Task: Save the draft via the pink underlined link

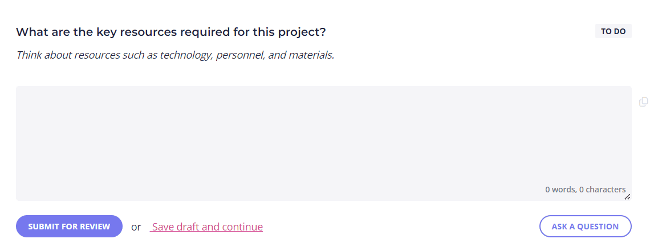Action: 206,227
